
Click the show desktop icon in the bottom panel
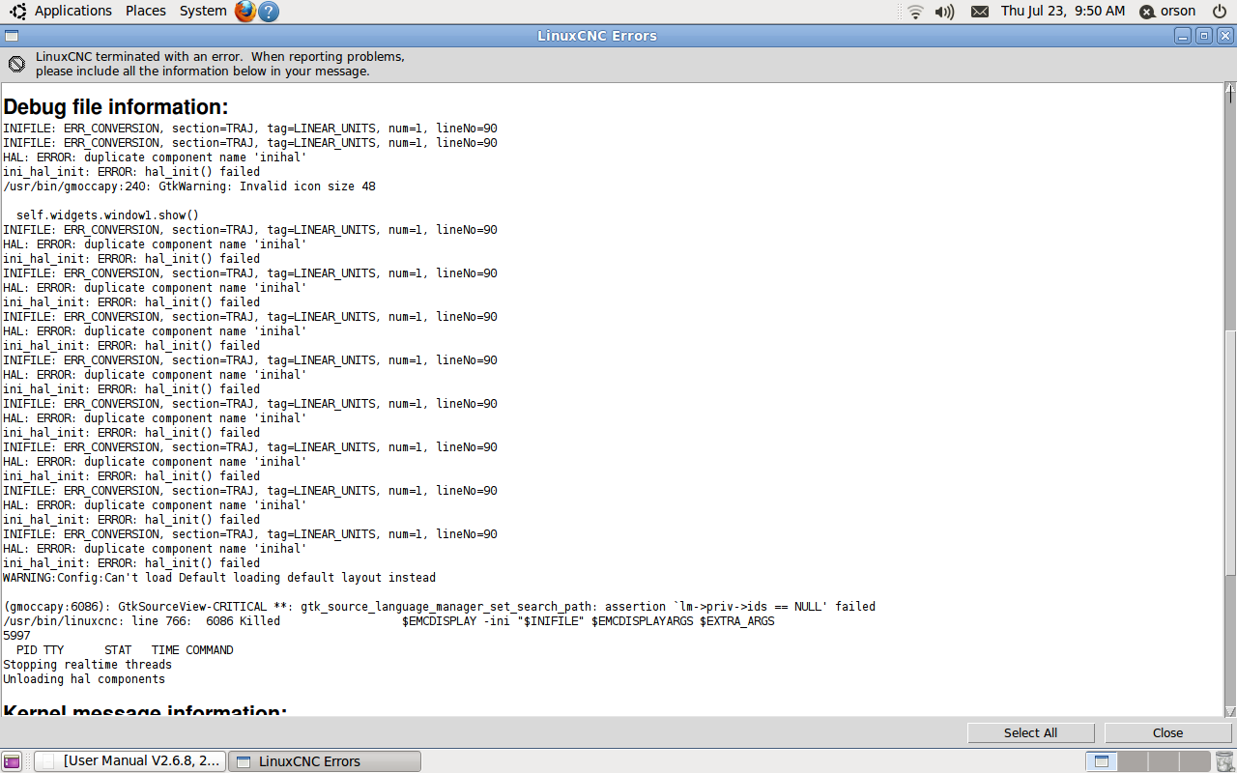tap(12, 761)
